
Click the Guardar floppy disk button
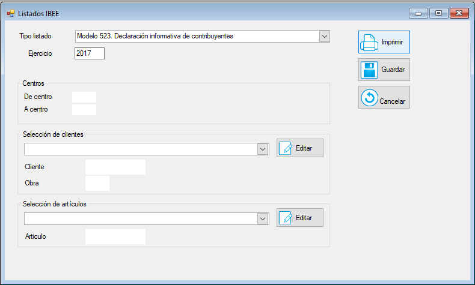tap(384, 70)
